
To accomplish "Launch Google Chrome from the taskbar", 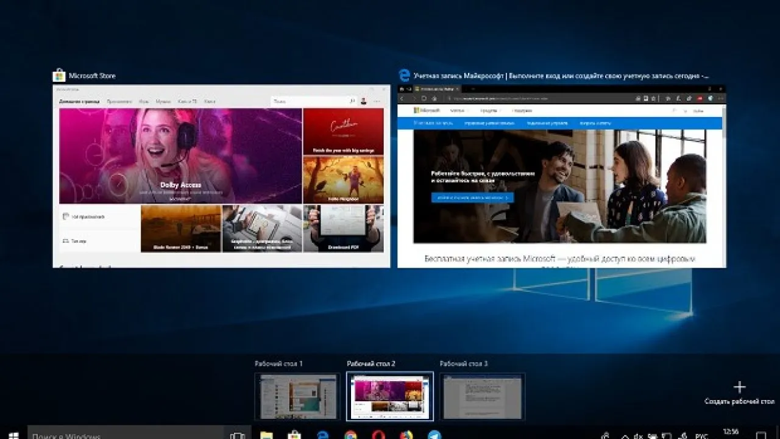I will (350, 435).
